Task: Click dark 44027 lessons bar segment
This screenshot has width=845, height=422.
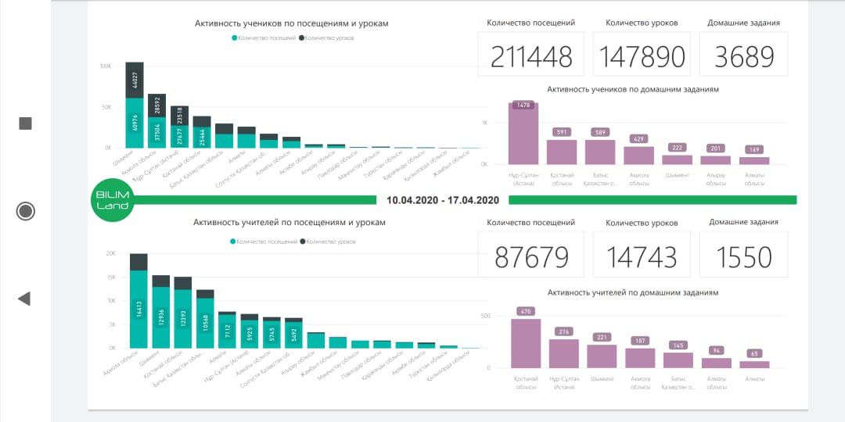Action: point(135,80)
